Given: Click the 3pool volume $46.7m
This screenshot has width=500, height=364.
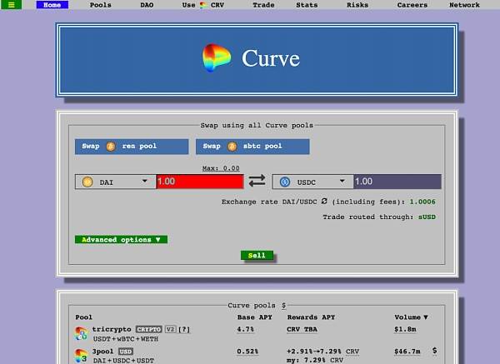Looking at the screenshot, I should pos(407,352).
